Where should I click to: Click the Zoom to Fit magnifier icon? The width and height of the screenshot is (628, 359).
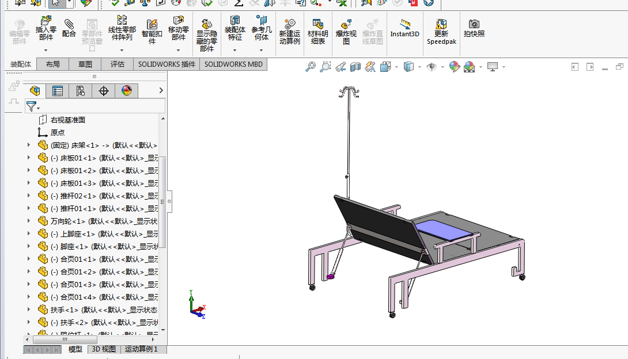click(310, 67)
